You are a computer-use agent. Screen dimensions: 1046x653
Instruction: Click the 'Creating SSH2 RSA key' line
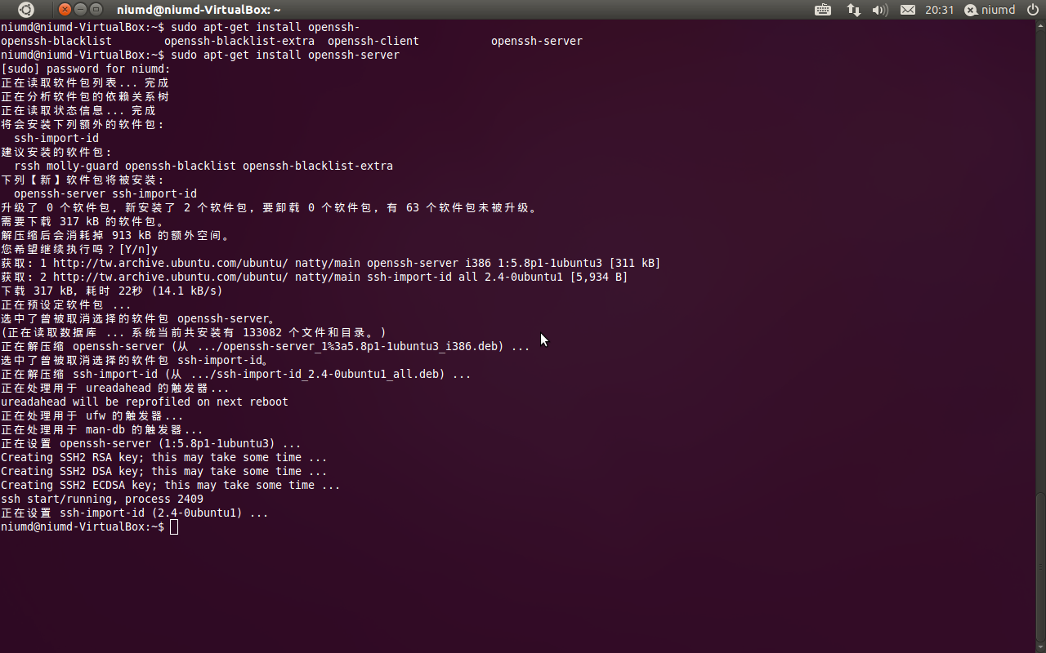coord(164,457)
